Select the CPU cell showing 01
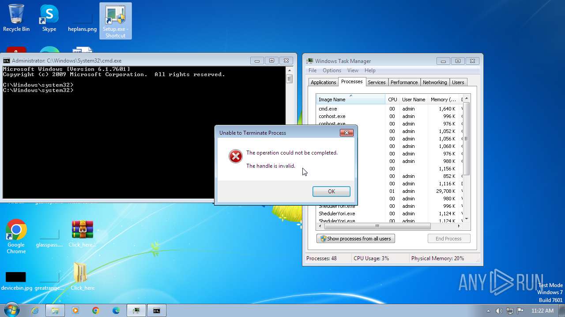565x317 pixels. (392, 191)
